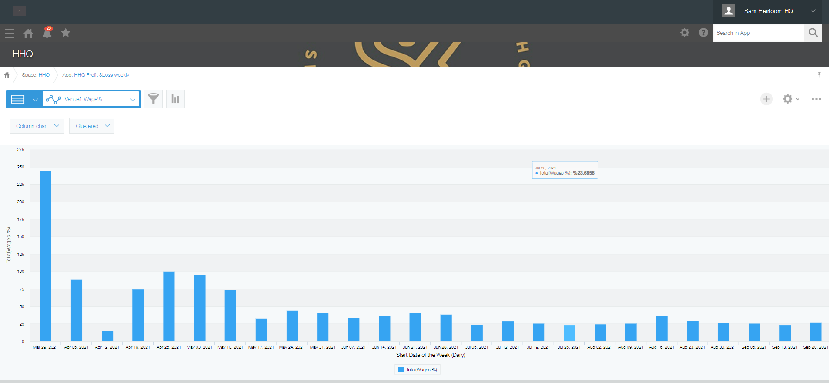
Task: Add a new record with plus button
Action: 766,99
